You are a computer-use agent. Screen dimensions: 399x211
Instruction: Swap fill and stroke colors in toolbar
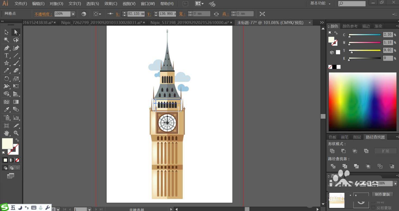[17, 140]
